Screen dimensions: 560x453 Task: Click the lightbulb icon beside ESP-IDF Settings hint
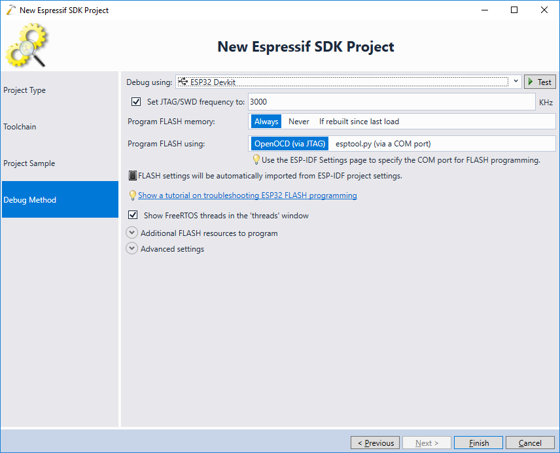[x=256, y=159]
